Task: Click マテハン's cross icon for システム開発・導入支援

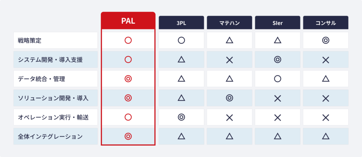Action: click(x=229, y=60)
